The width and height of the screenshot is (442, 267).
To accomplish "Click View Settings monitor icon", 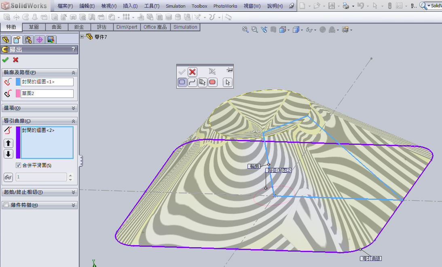I will pyautogui.click(x=345, y=30).
